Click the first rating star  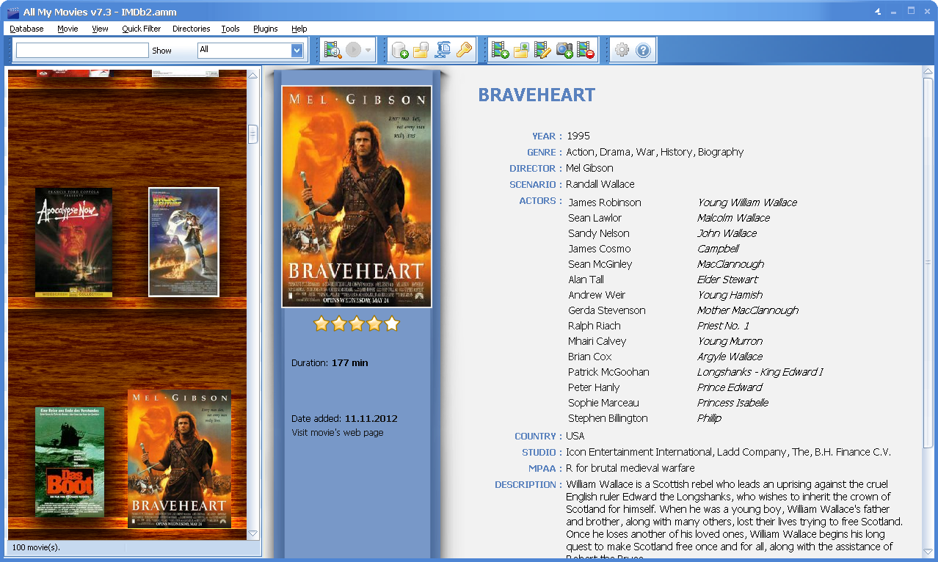coord(321,324)
